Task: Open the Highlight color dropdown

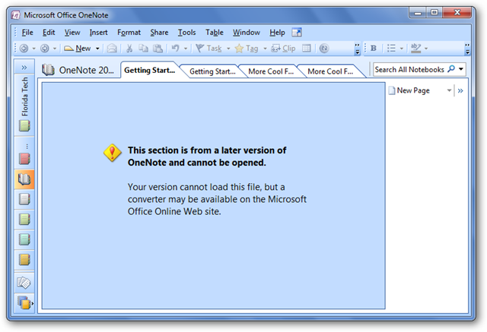Action: point(426,49)
